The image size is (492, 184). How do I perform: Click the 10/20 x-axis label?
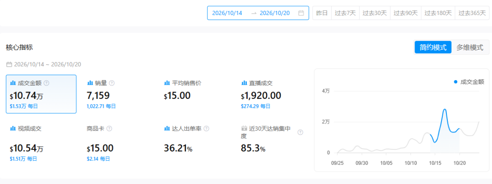(460, 164)
